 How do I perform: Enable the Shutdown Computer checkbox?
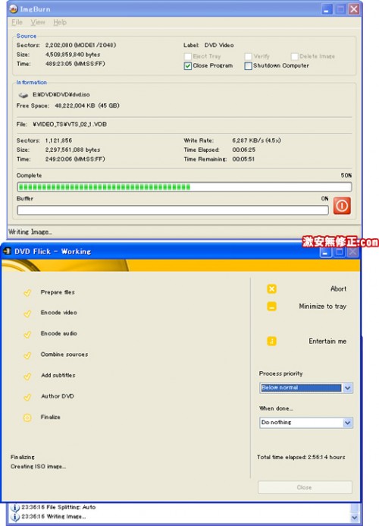click(248, 66)
